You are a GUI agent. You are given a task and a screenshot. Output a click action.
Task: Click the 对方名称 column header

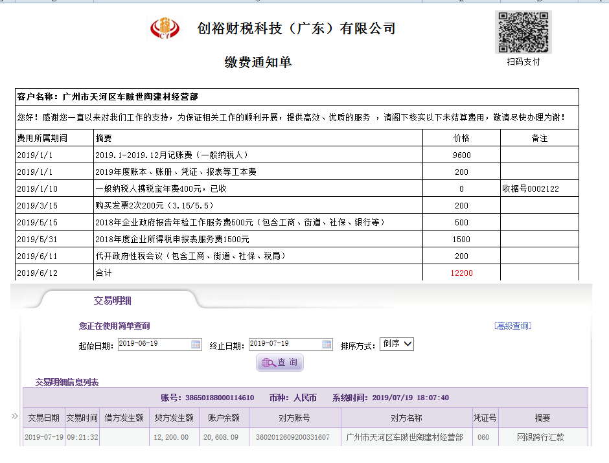[407, 418]
